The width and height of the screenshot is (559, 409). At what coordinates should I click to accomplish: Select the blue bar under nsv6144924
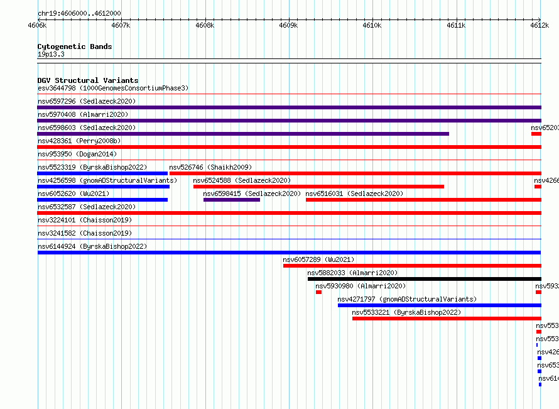(x=289, y=253)
